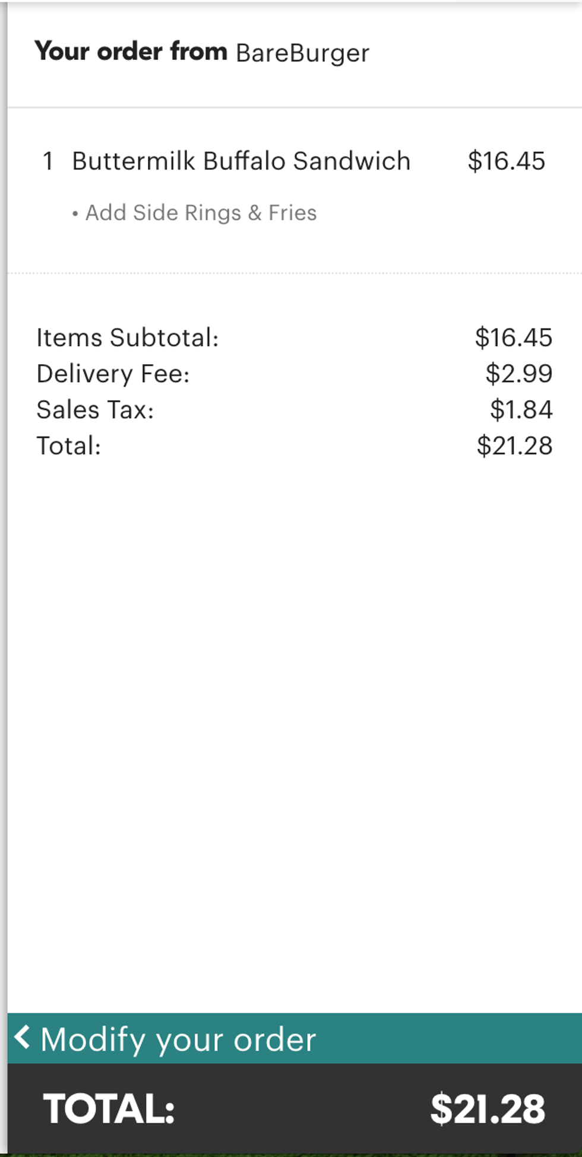
Task: Select the $2.99 delivery fee amount
Action: coord(519,374)
